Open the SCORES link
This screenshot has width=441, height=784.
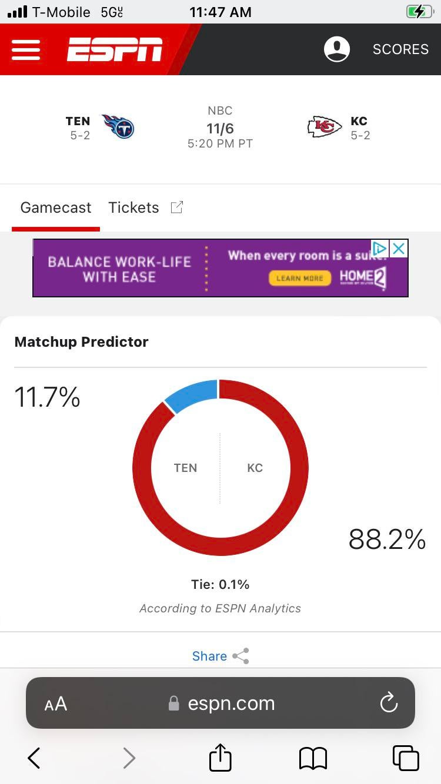[x=400, y=49]
